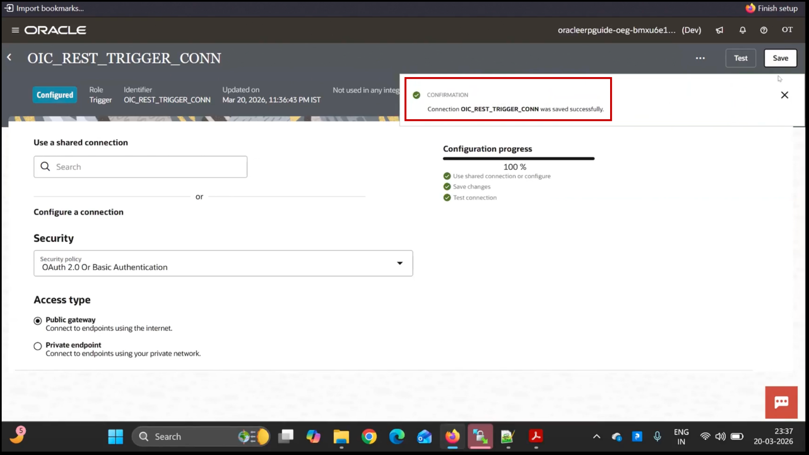Click the battery status tray icon
This screenshot has width=809, height=455.
pos(737,436)
